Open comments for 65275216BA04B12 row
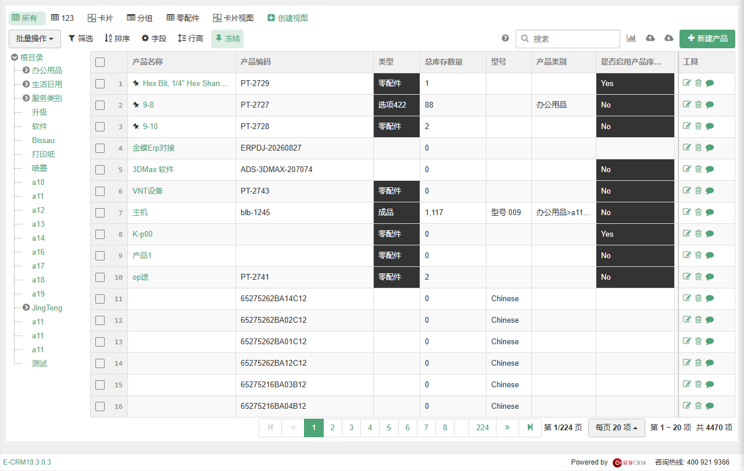This screenshot has width=744, height=471. point(710,406)
